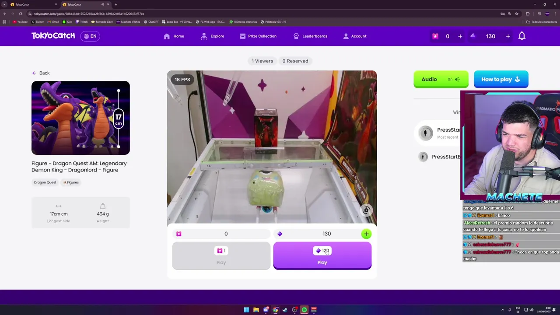
Task: Click the second PressStartB winner avatar
Action: click(423, 157)
